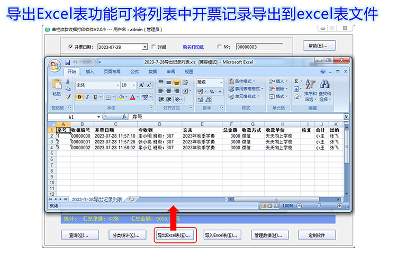
Task: Click the AutoSum (Σ) icon
Action: point(296,81)
